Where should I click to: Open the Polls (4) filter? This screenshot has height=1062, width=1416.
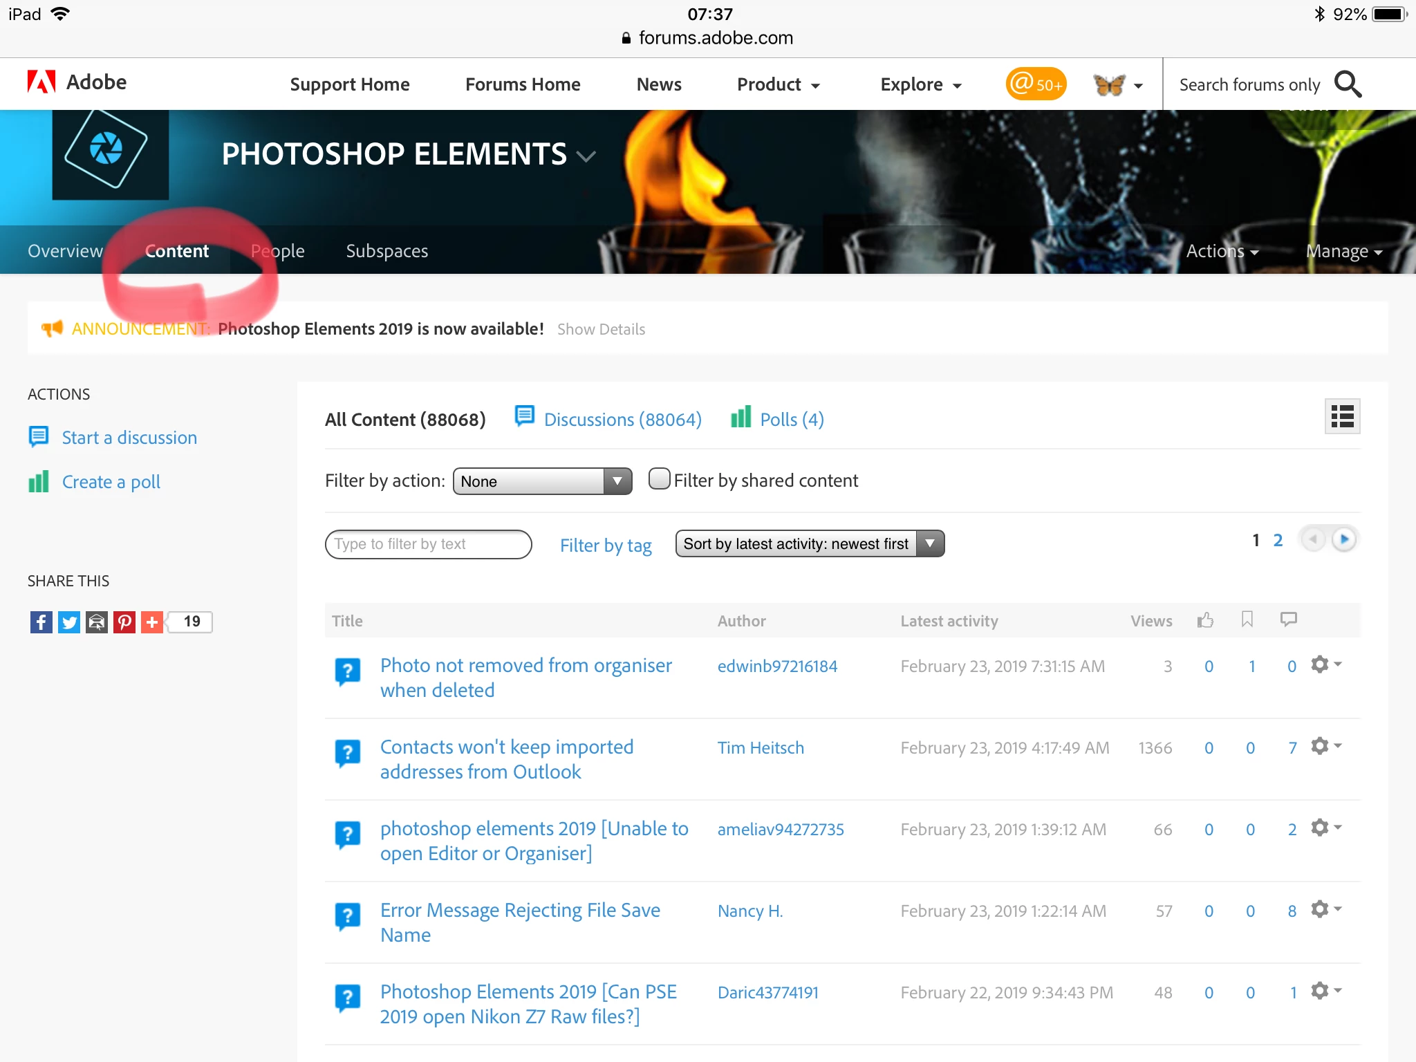point(791,420)
